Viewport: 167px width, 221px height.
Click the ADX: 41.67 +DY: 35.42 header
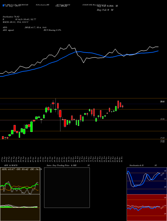coord(21,169)
